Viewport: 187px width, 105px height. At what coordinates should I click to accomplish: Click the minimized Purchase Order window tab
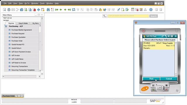(8, 96)
